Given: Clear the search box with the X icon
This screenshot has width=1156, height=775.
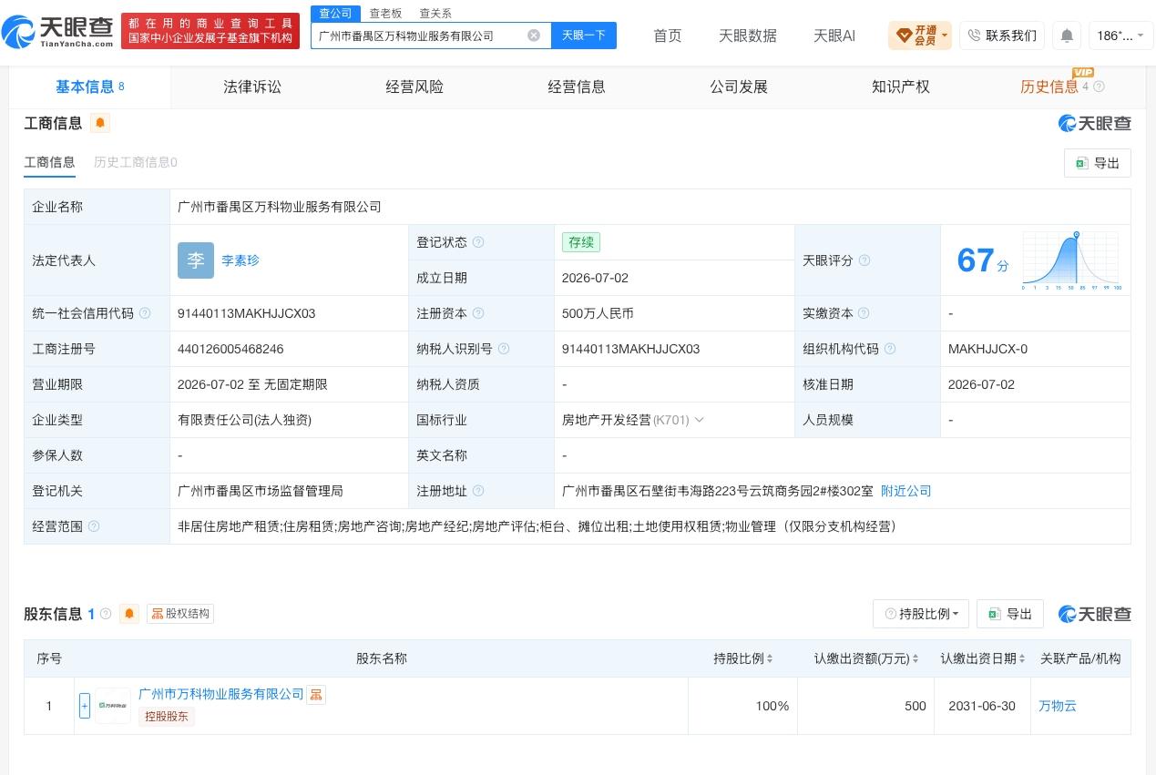Looking at the screenshot, I should [534, 36].
